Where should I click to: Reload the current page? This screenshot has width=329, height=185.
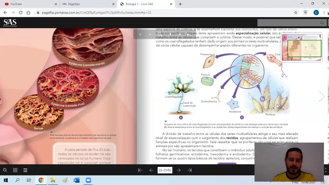coord(21,13)
